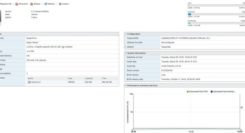The height and width of the screenshot is (133, 245).
Task: Click the memory USED: 1.57 GB text
Action: (x=193, y=17)
